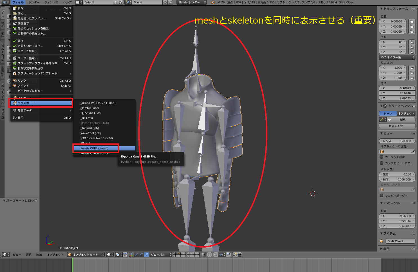This screenshot has height=272, width=418.
Task: Select 終了 to quit Blender
Action: [x=42, y=118]
